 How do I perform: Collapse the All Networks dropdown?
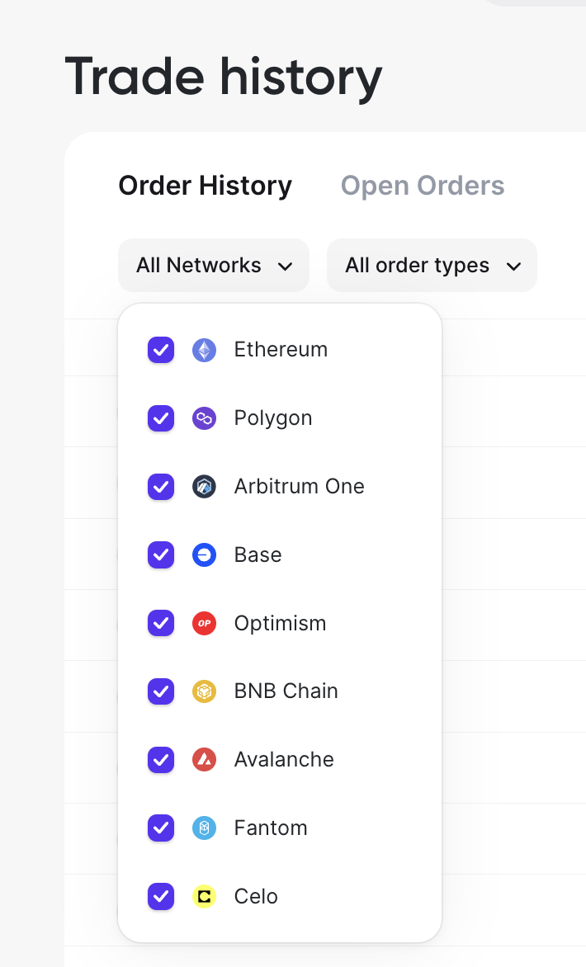point(213,266)
